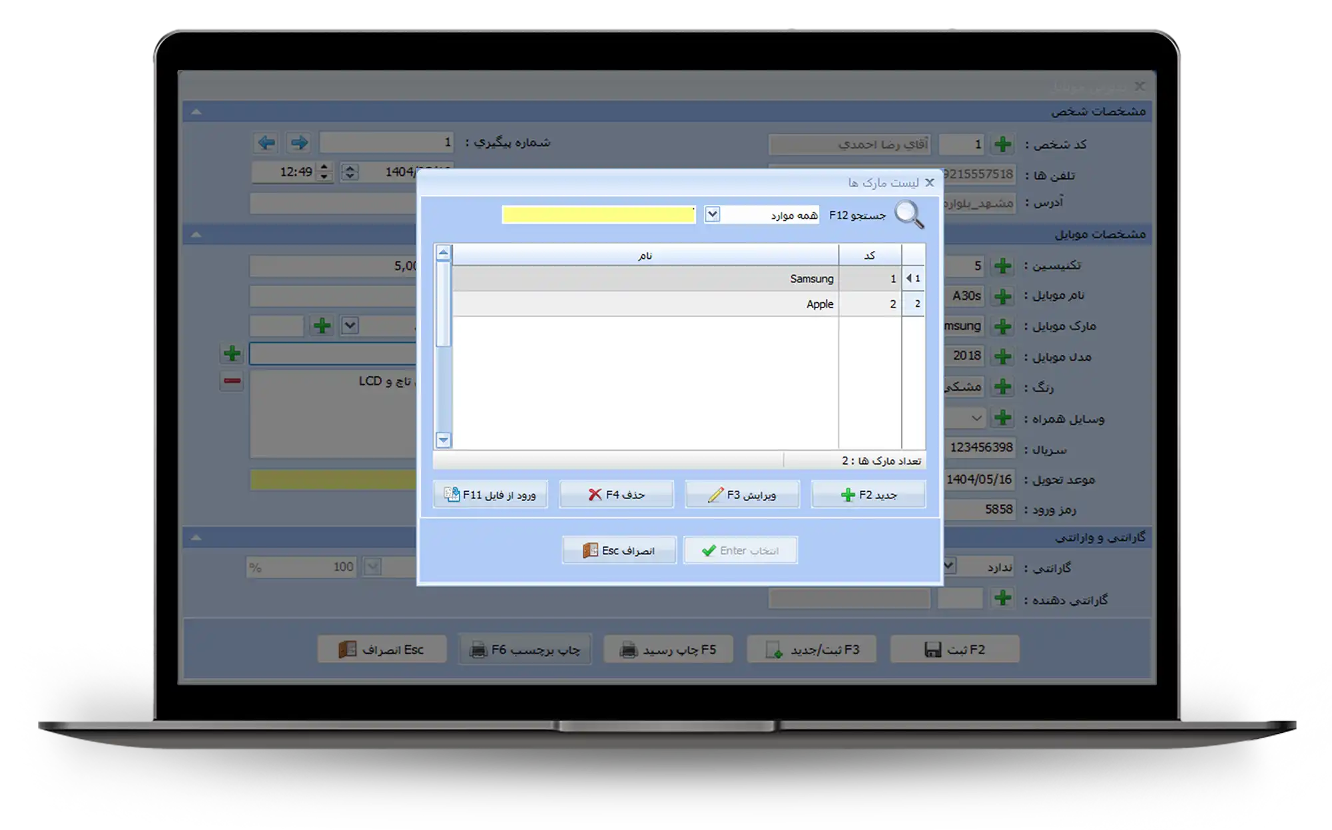This screenshot has height=830, width=1332.
Task: Collapse the مشخصات شخص section
Action: pyautogui.click(x=196, y=112)
